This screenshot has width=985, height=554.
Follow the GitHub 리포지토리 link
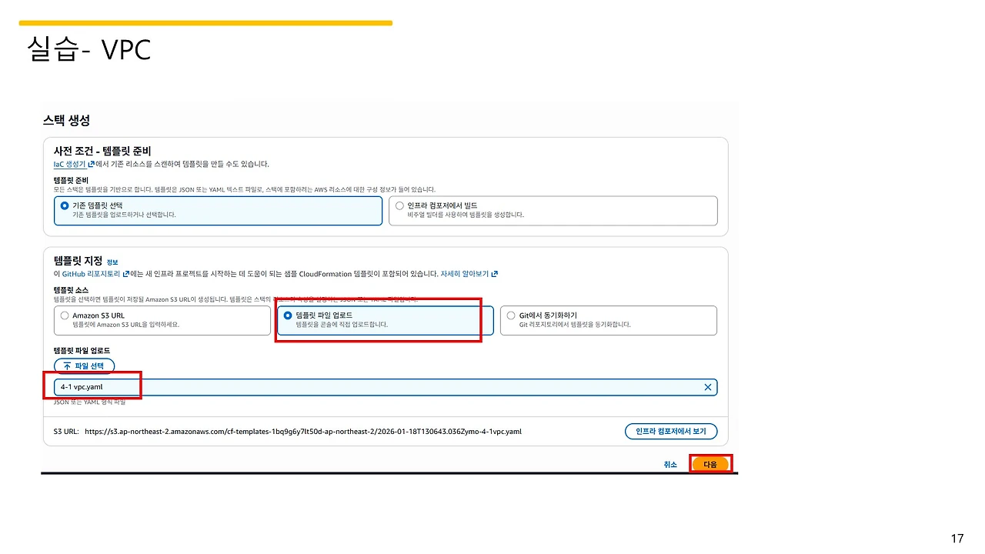point(95,274)
